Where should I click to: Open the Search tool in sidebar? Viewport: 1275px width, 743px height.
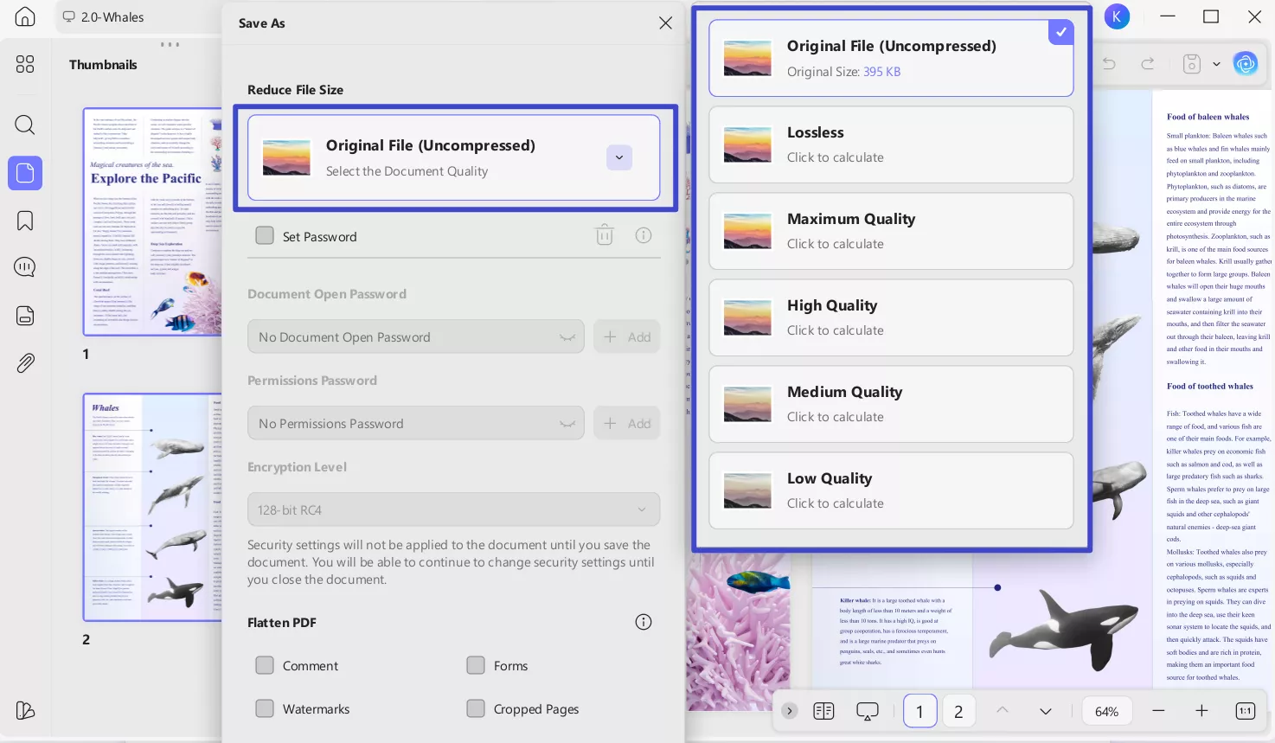25,125
